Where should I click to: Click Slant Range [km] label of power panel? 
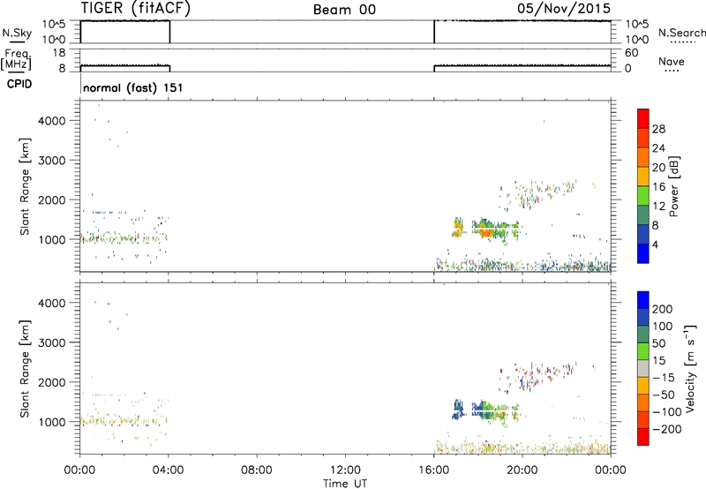pyautogui.click(x=25, y=186)
